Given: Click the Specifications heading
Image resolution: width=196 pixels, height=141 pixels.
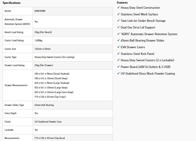Looking at the screenshot, I should (12, 3).
